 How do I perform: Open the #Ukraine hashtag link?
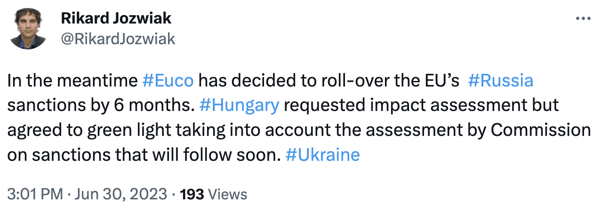tap(323, 155)
